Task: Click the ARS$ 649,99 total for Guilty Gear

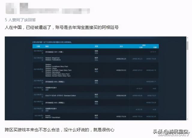Action: pyautogui.click(x=121, y=95)
